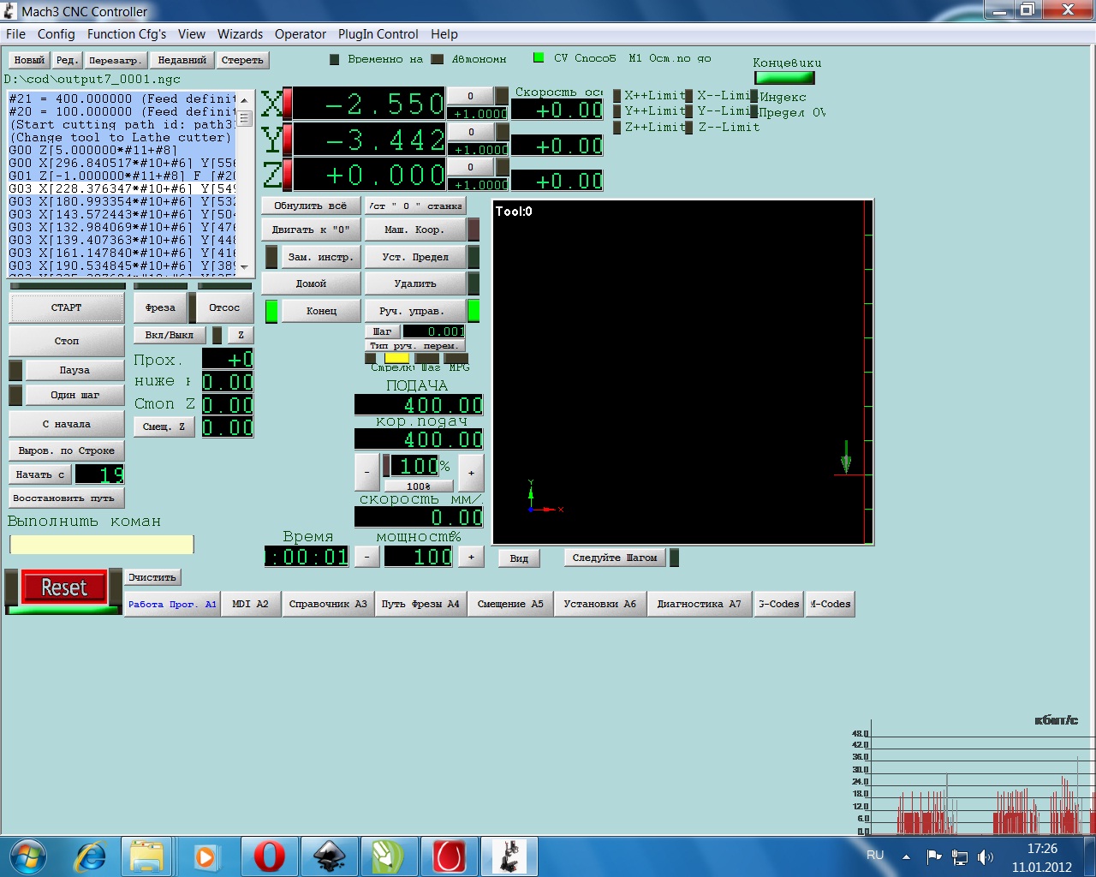Start the program with СТАРТ
Viewport: 1096px width, 877px height.
(x=67, y=307)
